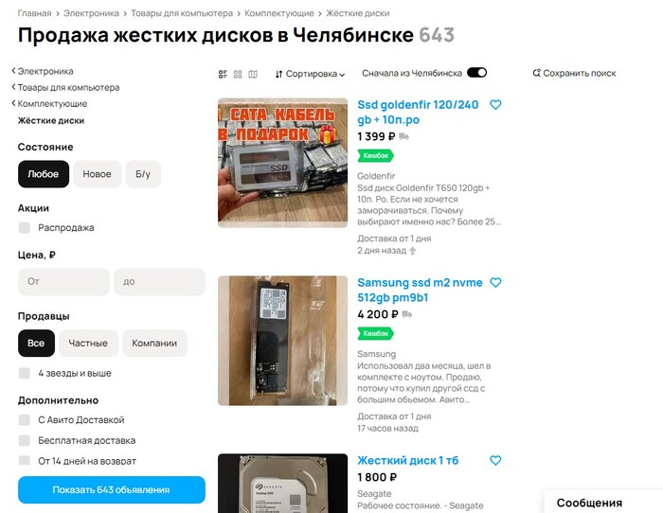Click the price От input field
The image size is (663, 513).
tap(63, 281)
